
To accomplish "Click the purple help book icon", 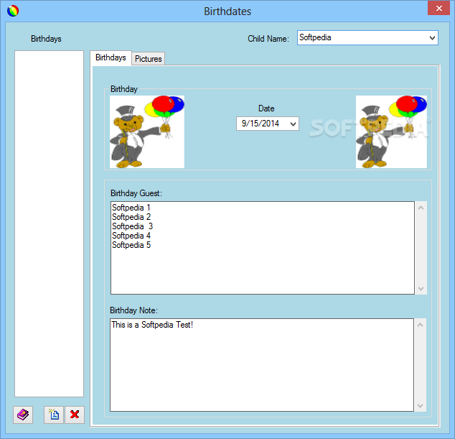I will tap(23, 415).
